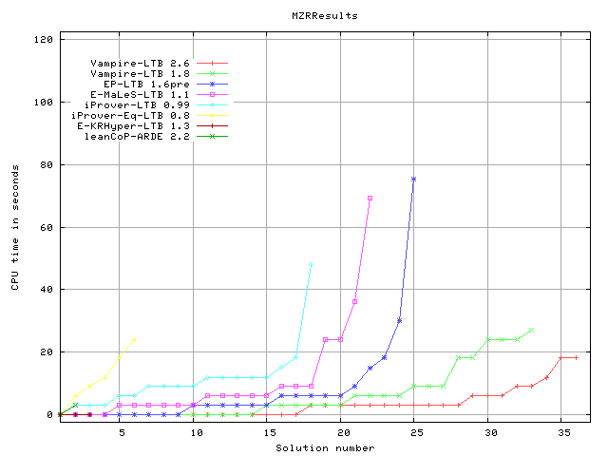Click the y-axis tick label 0
608x456 pixels.
(49, 414)
